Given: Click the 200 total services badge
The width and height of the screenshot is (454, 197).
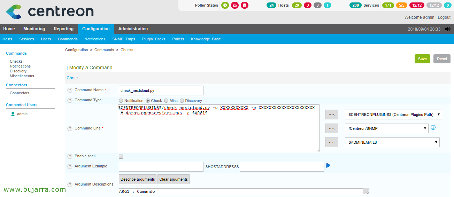Looking at the screenshot, I should click(355, 5).
